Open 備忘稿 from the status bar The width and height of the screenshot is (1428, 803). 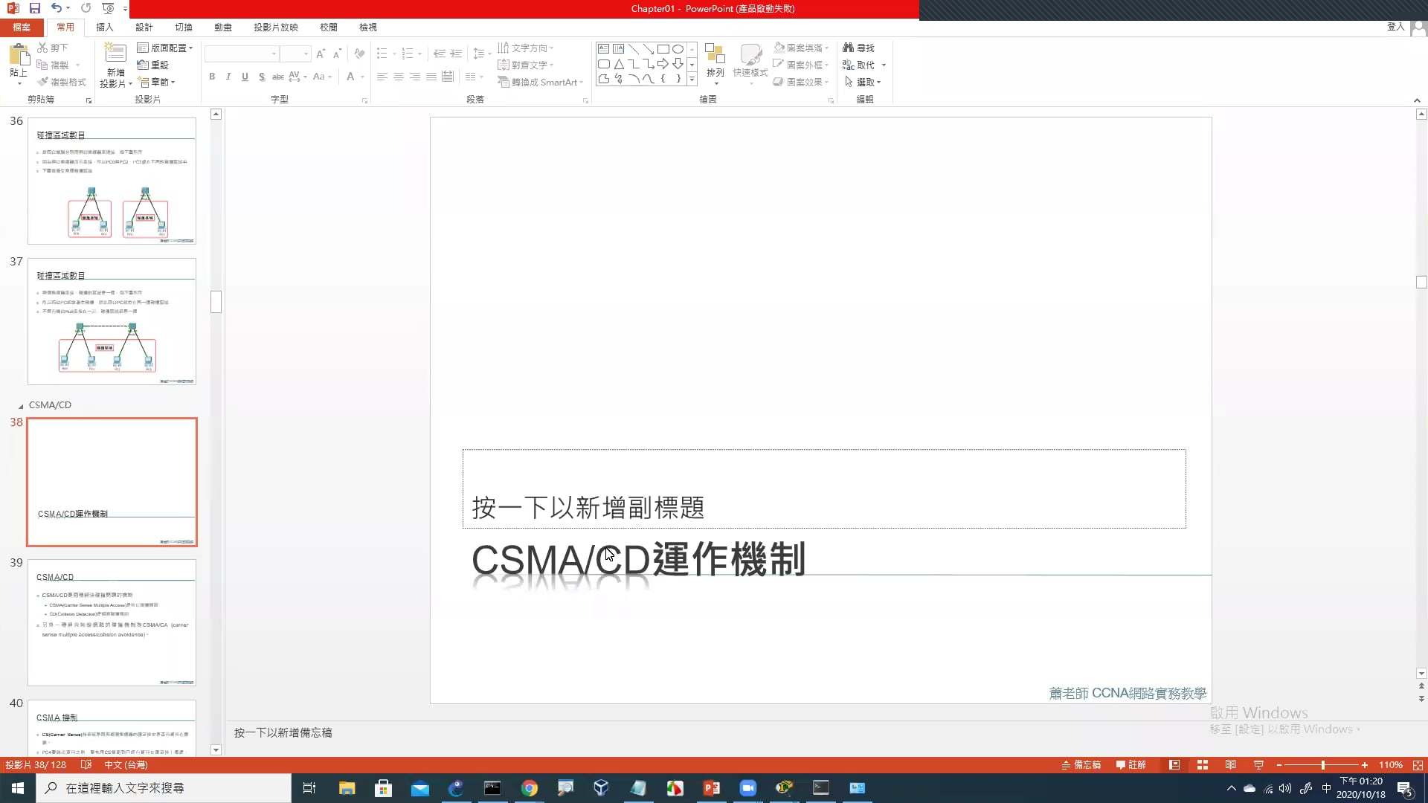pyautogui.click(x=1081, y=764)
